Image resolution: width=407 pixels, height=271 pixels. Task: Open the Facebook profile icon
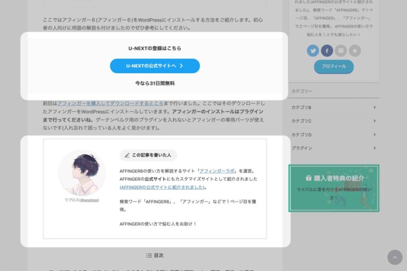tap(327, 51)
